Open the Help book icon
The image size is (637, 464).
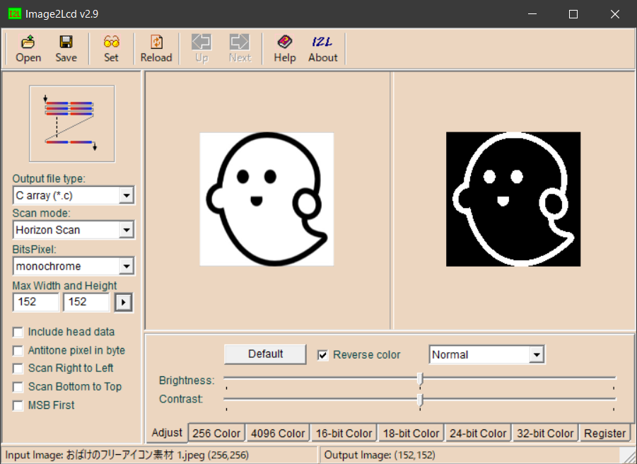(x=284, y=42)
